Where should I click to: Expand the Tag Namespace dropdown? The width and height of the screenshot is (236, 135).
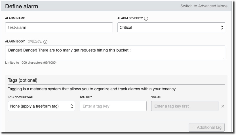coord(41,106)
